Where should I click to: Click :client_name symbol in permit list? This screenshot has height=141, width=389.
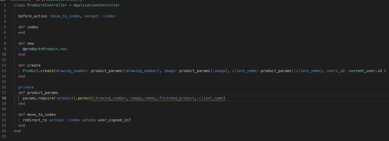pyautogui.click(x=210, y=98)
